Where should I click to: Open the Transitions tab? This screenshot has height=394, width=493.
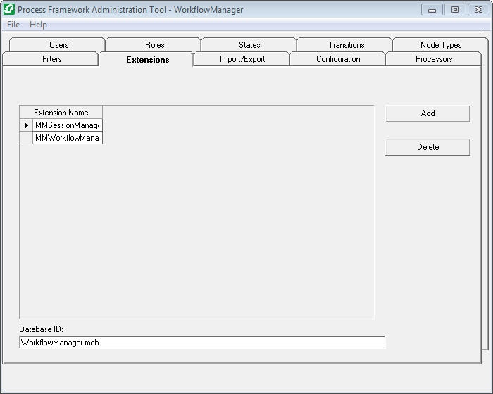(x=347, y=45)
